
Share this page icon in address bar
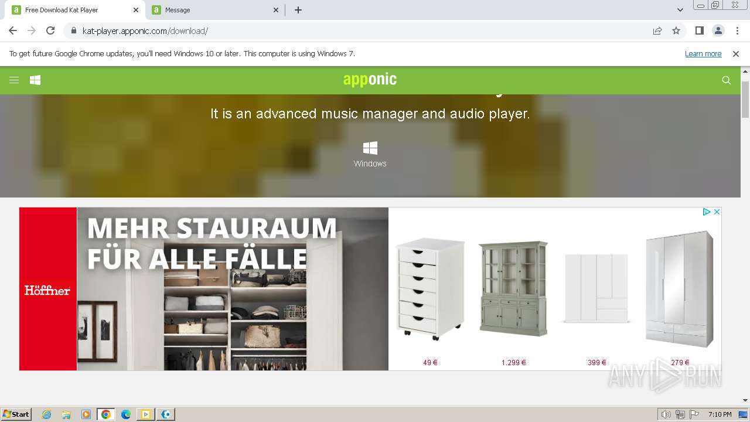point(657,30)
